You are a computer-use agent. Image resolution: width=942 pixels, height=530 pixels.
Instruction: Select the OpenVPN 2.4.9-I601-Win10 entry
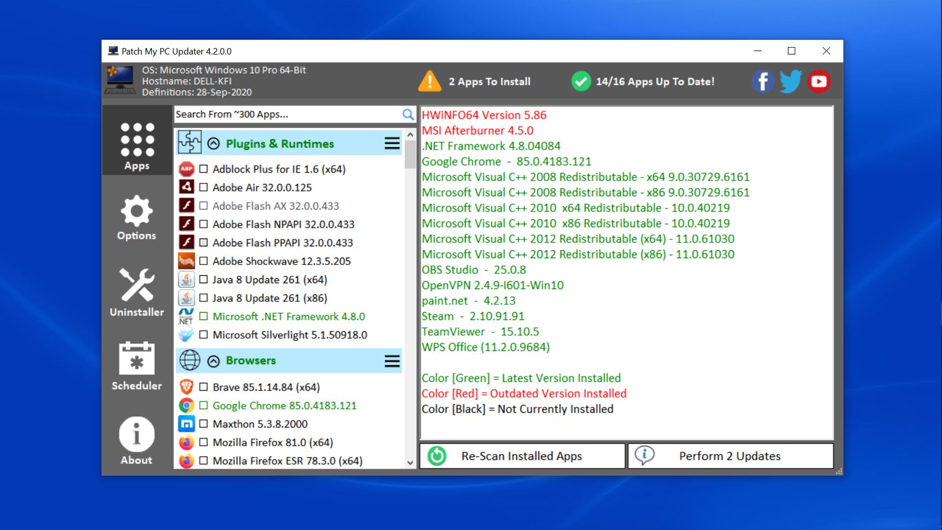[493, 285]
